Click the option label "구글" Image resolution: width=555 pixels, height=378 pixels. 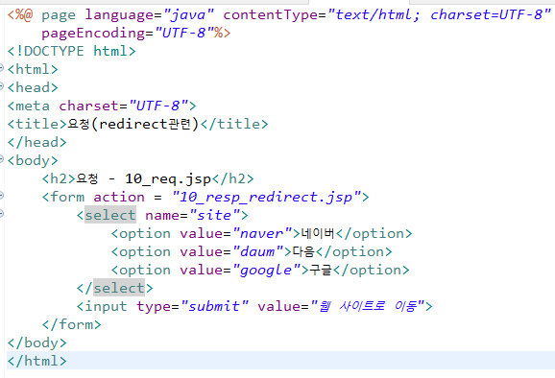321,271
